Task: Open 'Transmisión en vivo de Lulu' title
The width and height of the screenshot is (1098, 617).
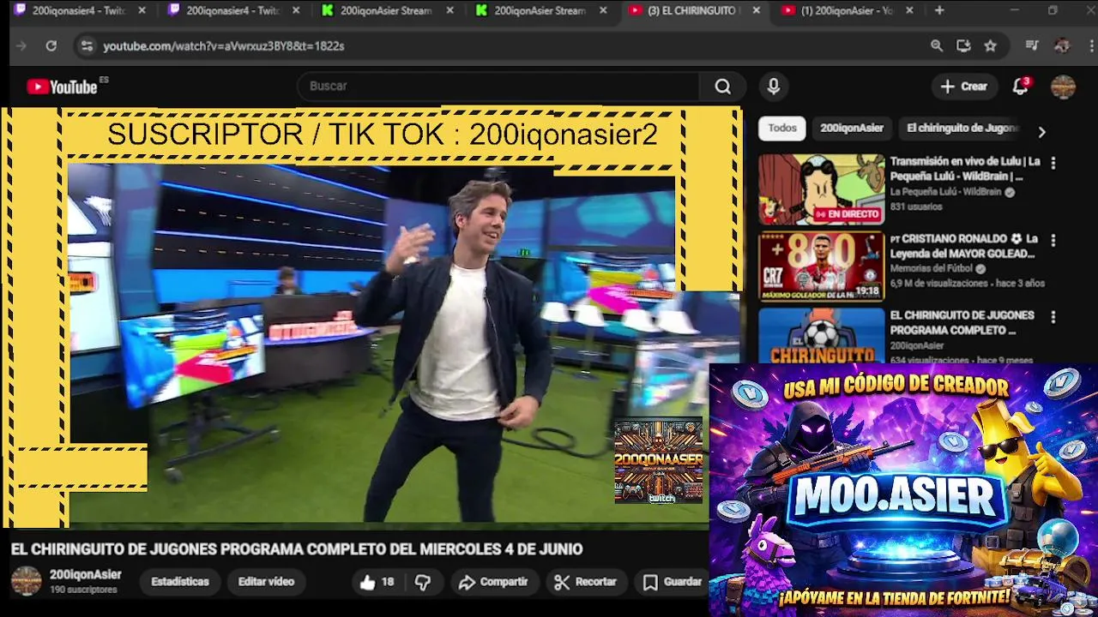Action: 965,169
